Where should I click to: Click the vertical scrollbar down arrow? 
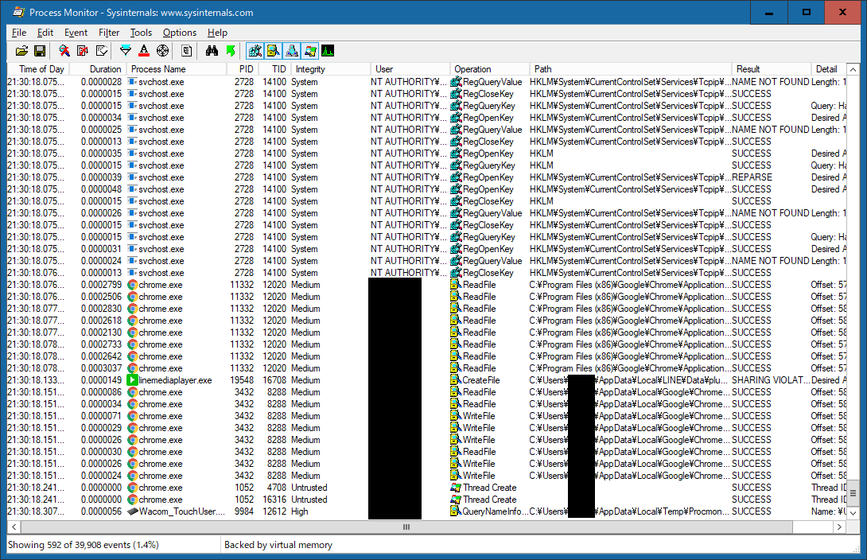coord(853,513)
